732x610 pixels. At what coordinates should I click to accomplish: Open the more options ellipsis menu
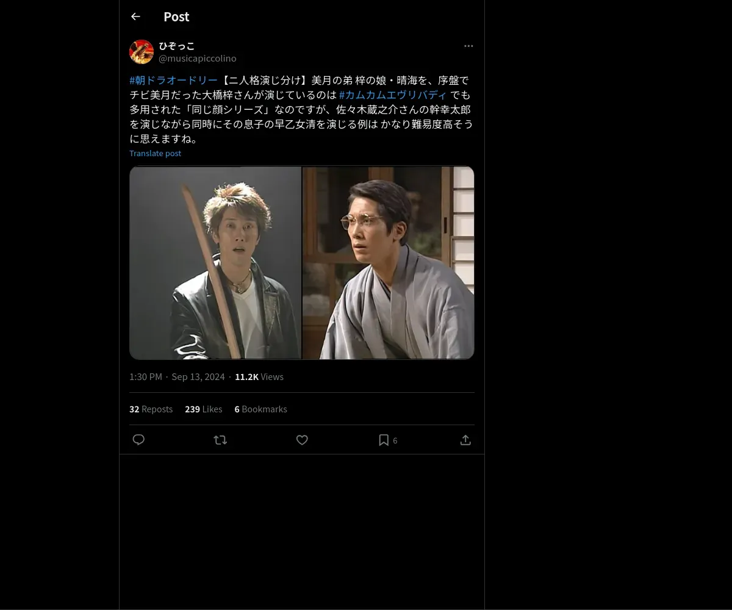468,46
